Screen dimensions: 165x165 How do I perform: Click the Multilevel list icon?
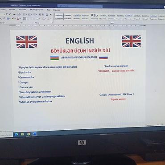[x=34, y=14]
